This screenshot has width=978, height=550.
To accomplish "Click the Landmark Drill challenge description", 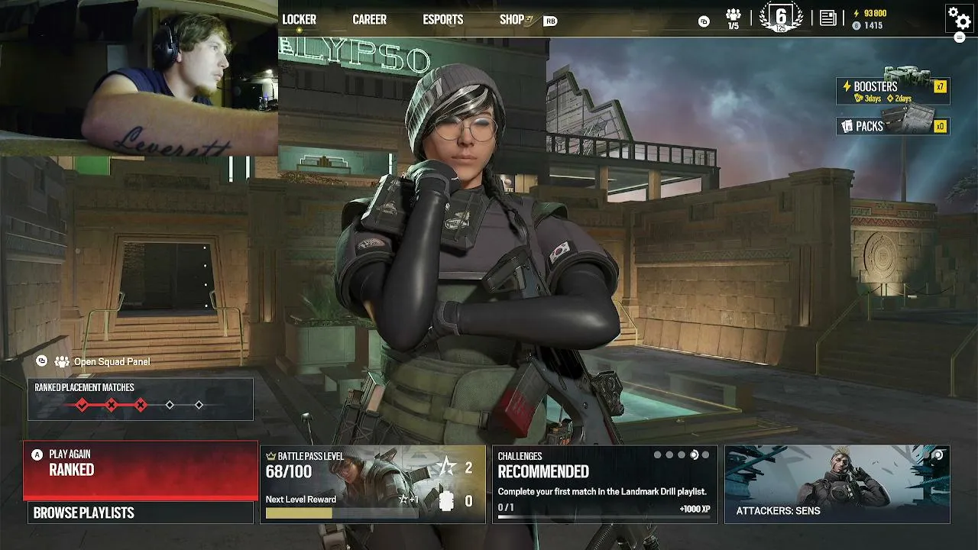I will (602, 492).
